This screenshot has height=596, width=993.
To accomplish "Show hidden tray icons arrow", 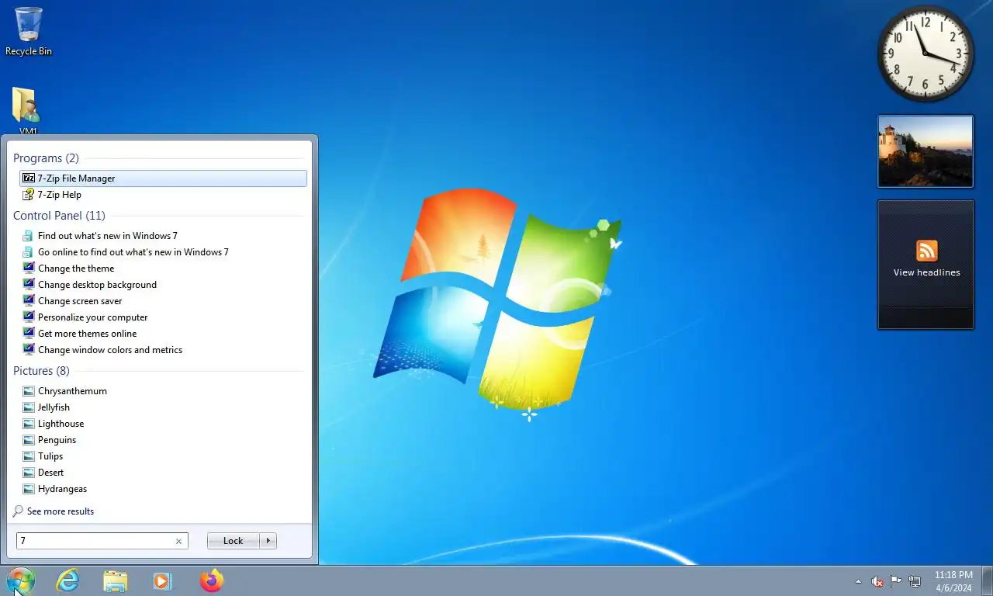I will point(858,581).
